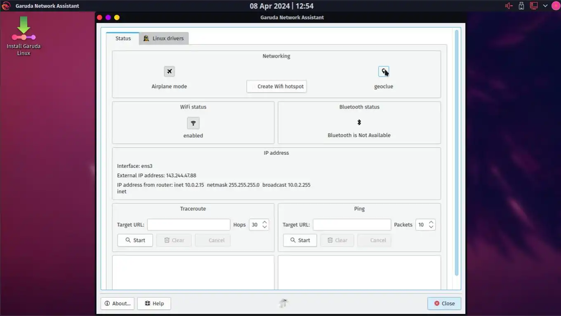Open the Garuda logo launcher in top panel
This screenshot has width=561, height=316.
pos(6,6)
